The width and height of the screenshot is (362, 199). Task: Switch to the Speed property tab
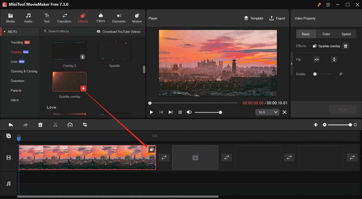[346, 34]
